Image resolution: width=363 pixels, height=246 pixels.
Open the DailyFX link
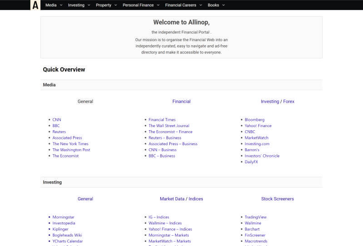coord(251,162)
